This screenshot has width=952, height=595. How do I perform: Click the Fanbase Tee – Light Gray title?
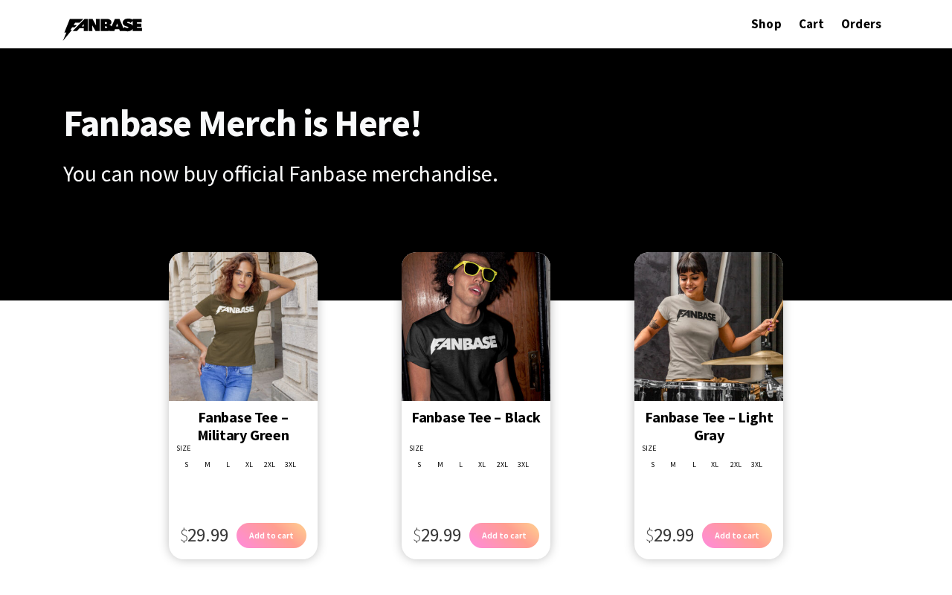click(x=709, y=426)
